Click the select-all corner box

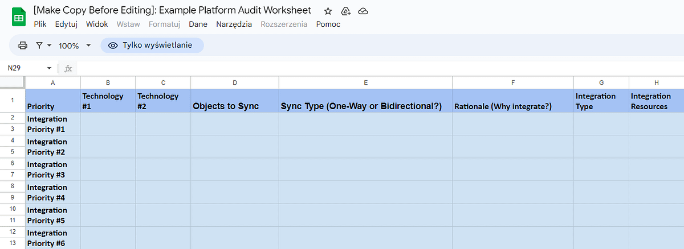pyautogui.click(x=13, y=83)
